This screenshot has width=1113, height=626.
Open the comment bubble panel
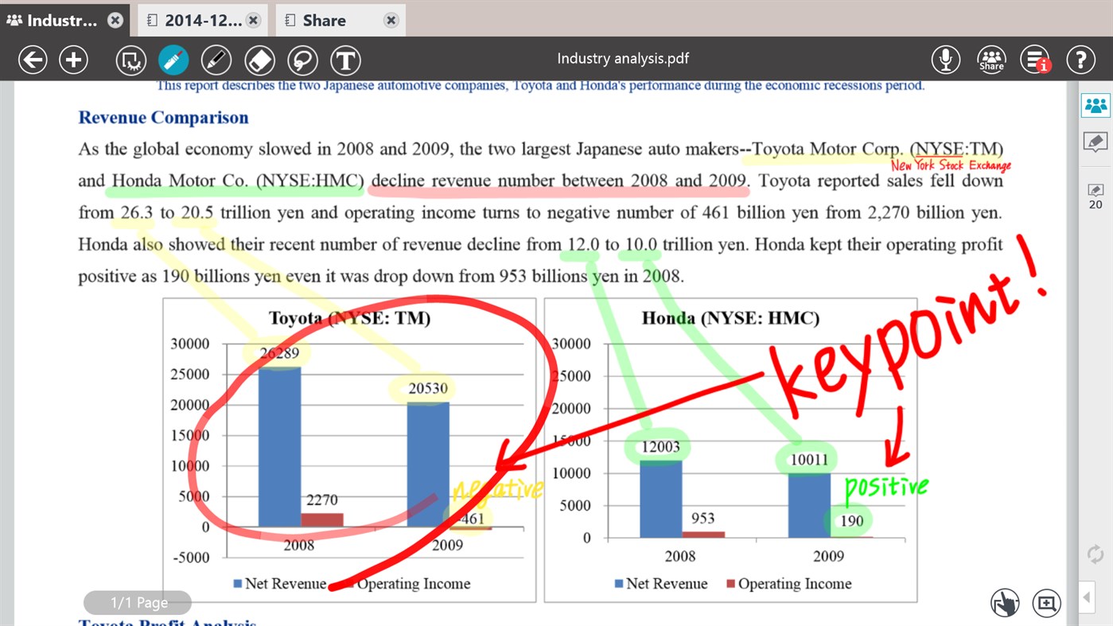point(1095,142)
